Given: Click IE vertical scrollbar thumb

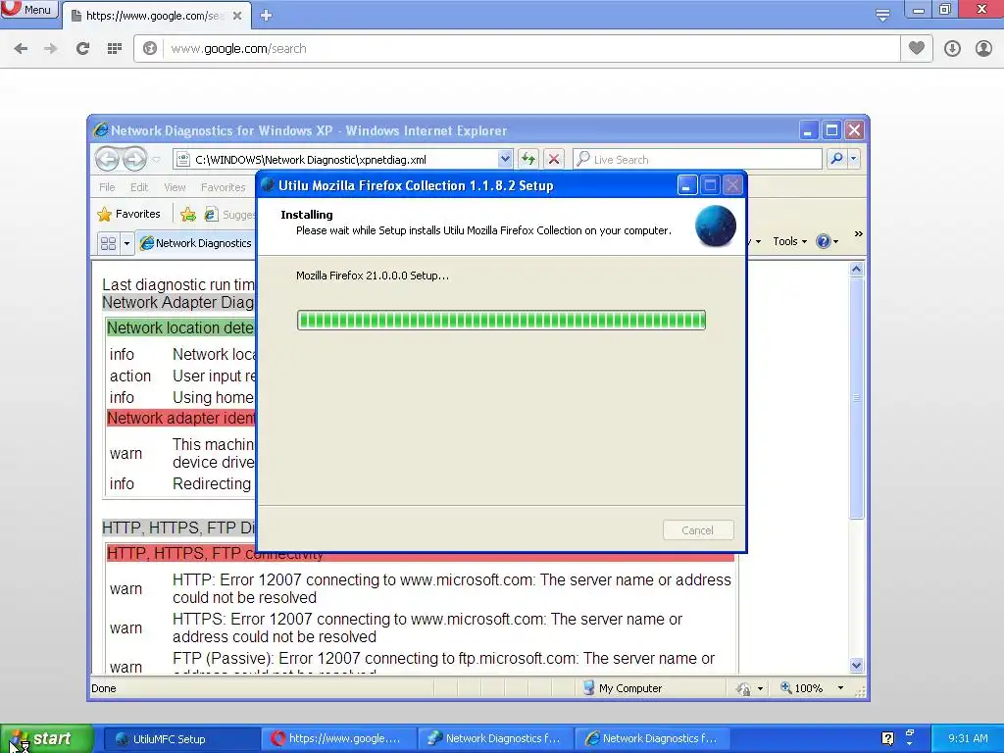Looking at the screenshot, I should pos(856,398).
